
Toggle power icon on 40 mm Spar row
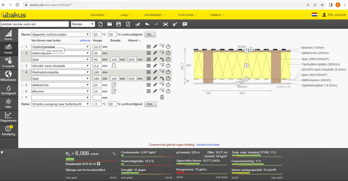(168, 59)
